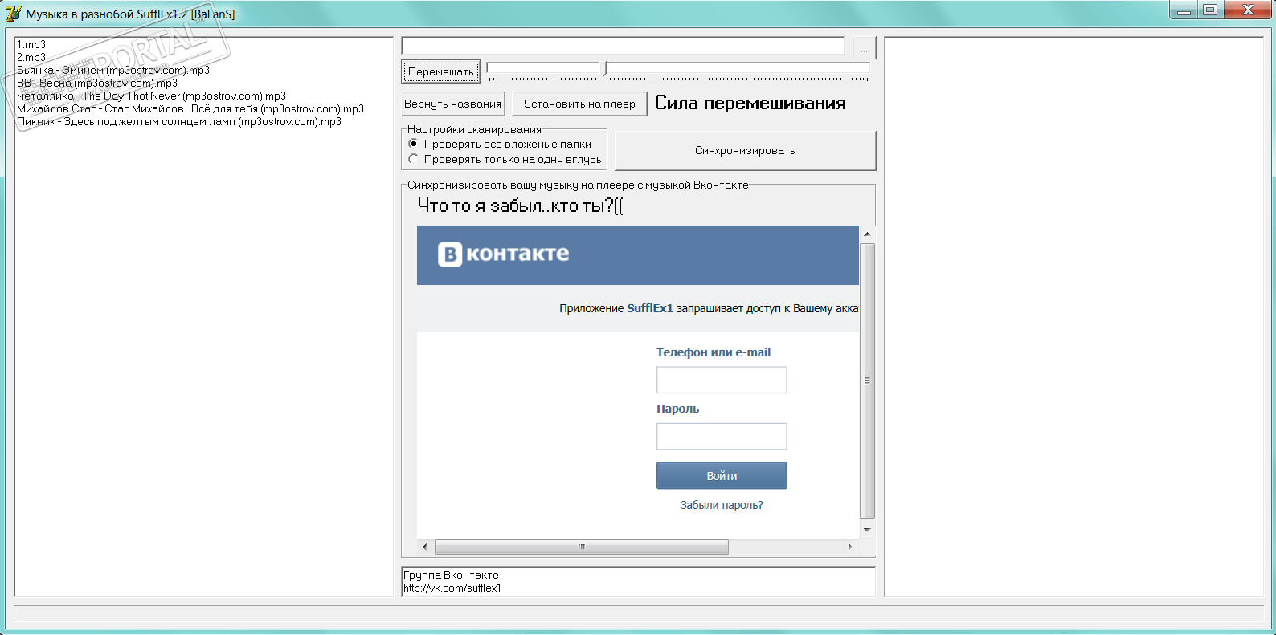Viewport: 1276px width, 635px height.
Task: Click the Синхронизировать button
Action: (x=745, y=150)
